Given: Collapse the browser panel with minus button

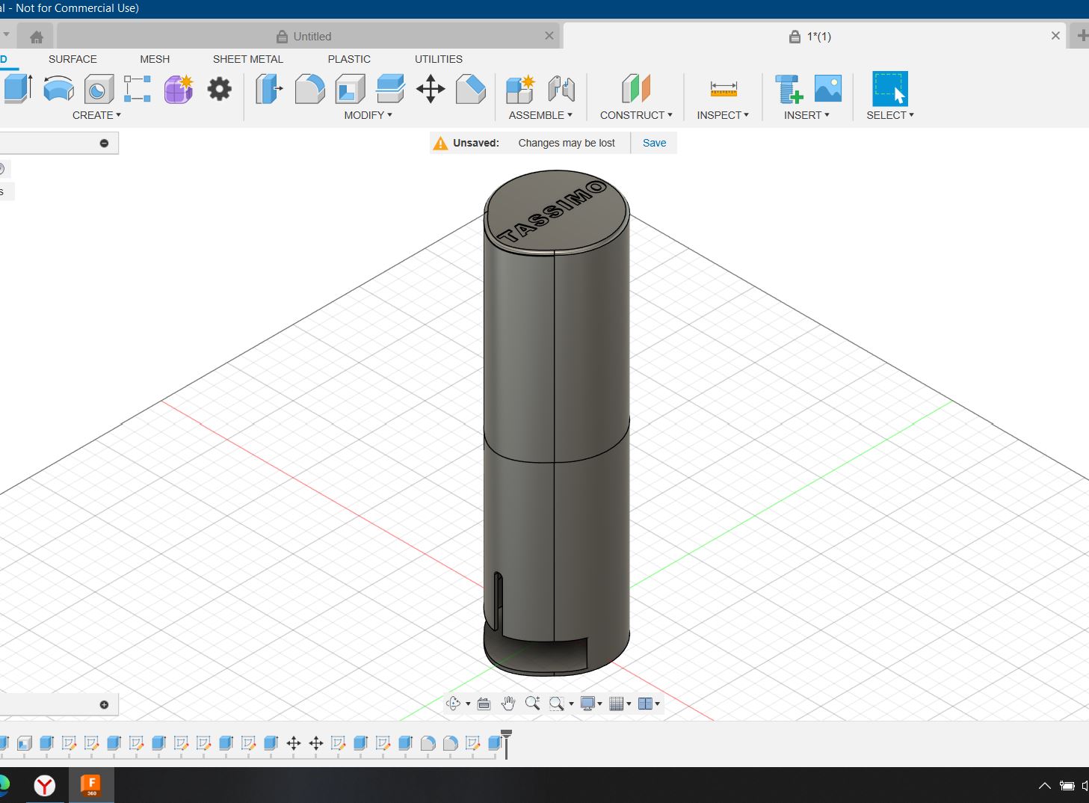Looking at the screenshot, I should [104, 143].
